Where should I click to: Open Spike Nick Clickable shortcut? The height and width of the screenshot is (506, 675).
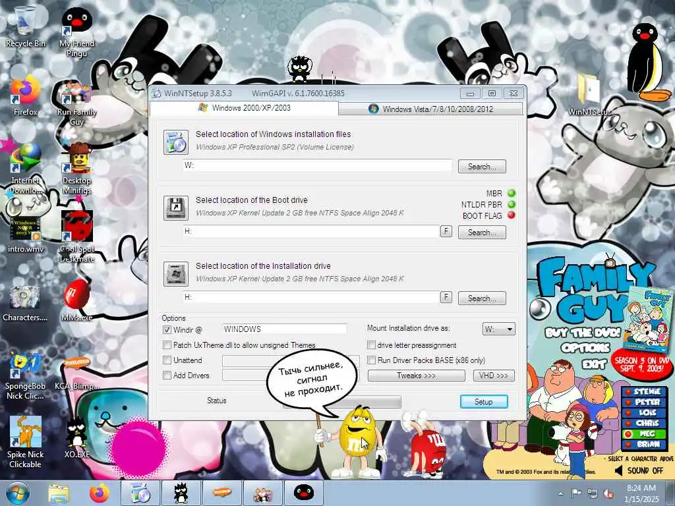point(25,441)
